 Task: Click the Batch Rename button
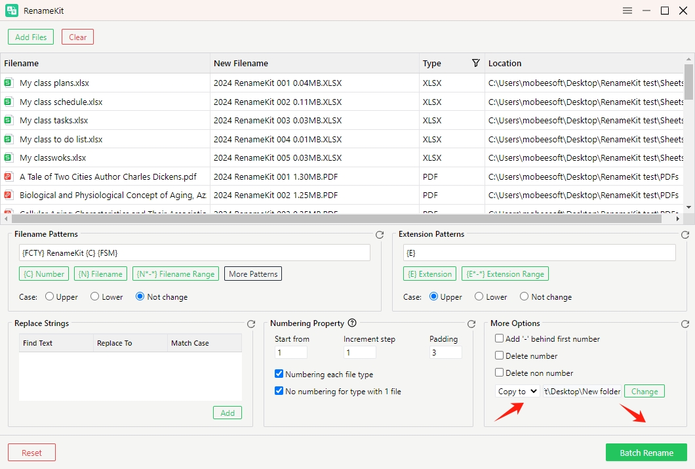(x=646, y=453)
